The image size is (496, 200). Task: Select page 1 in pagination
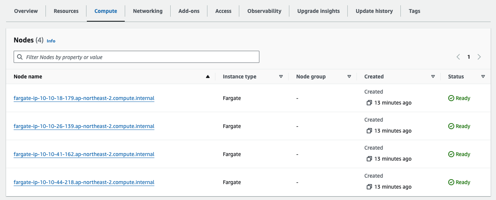(x=469, y=57)
